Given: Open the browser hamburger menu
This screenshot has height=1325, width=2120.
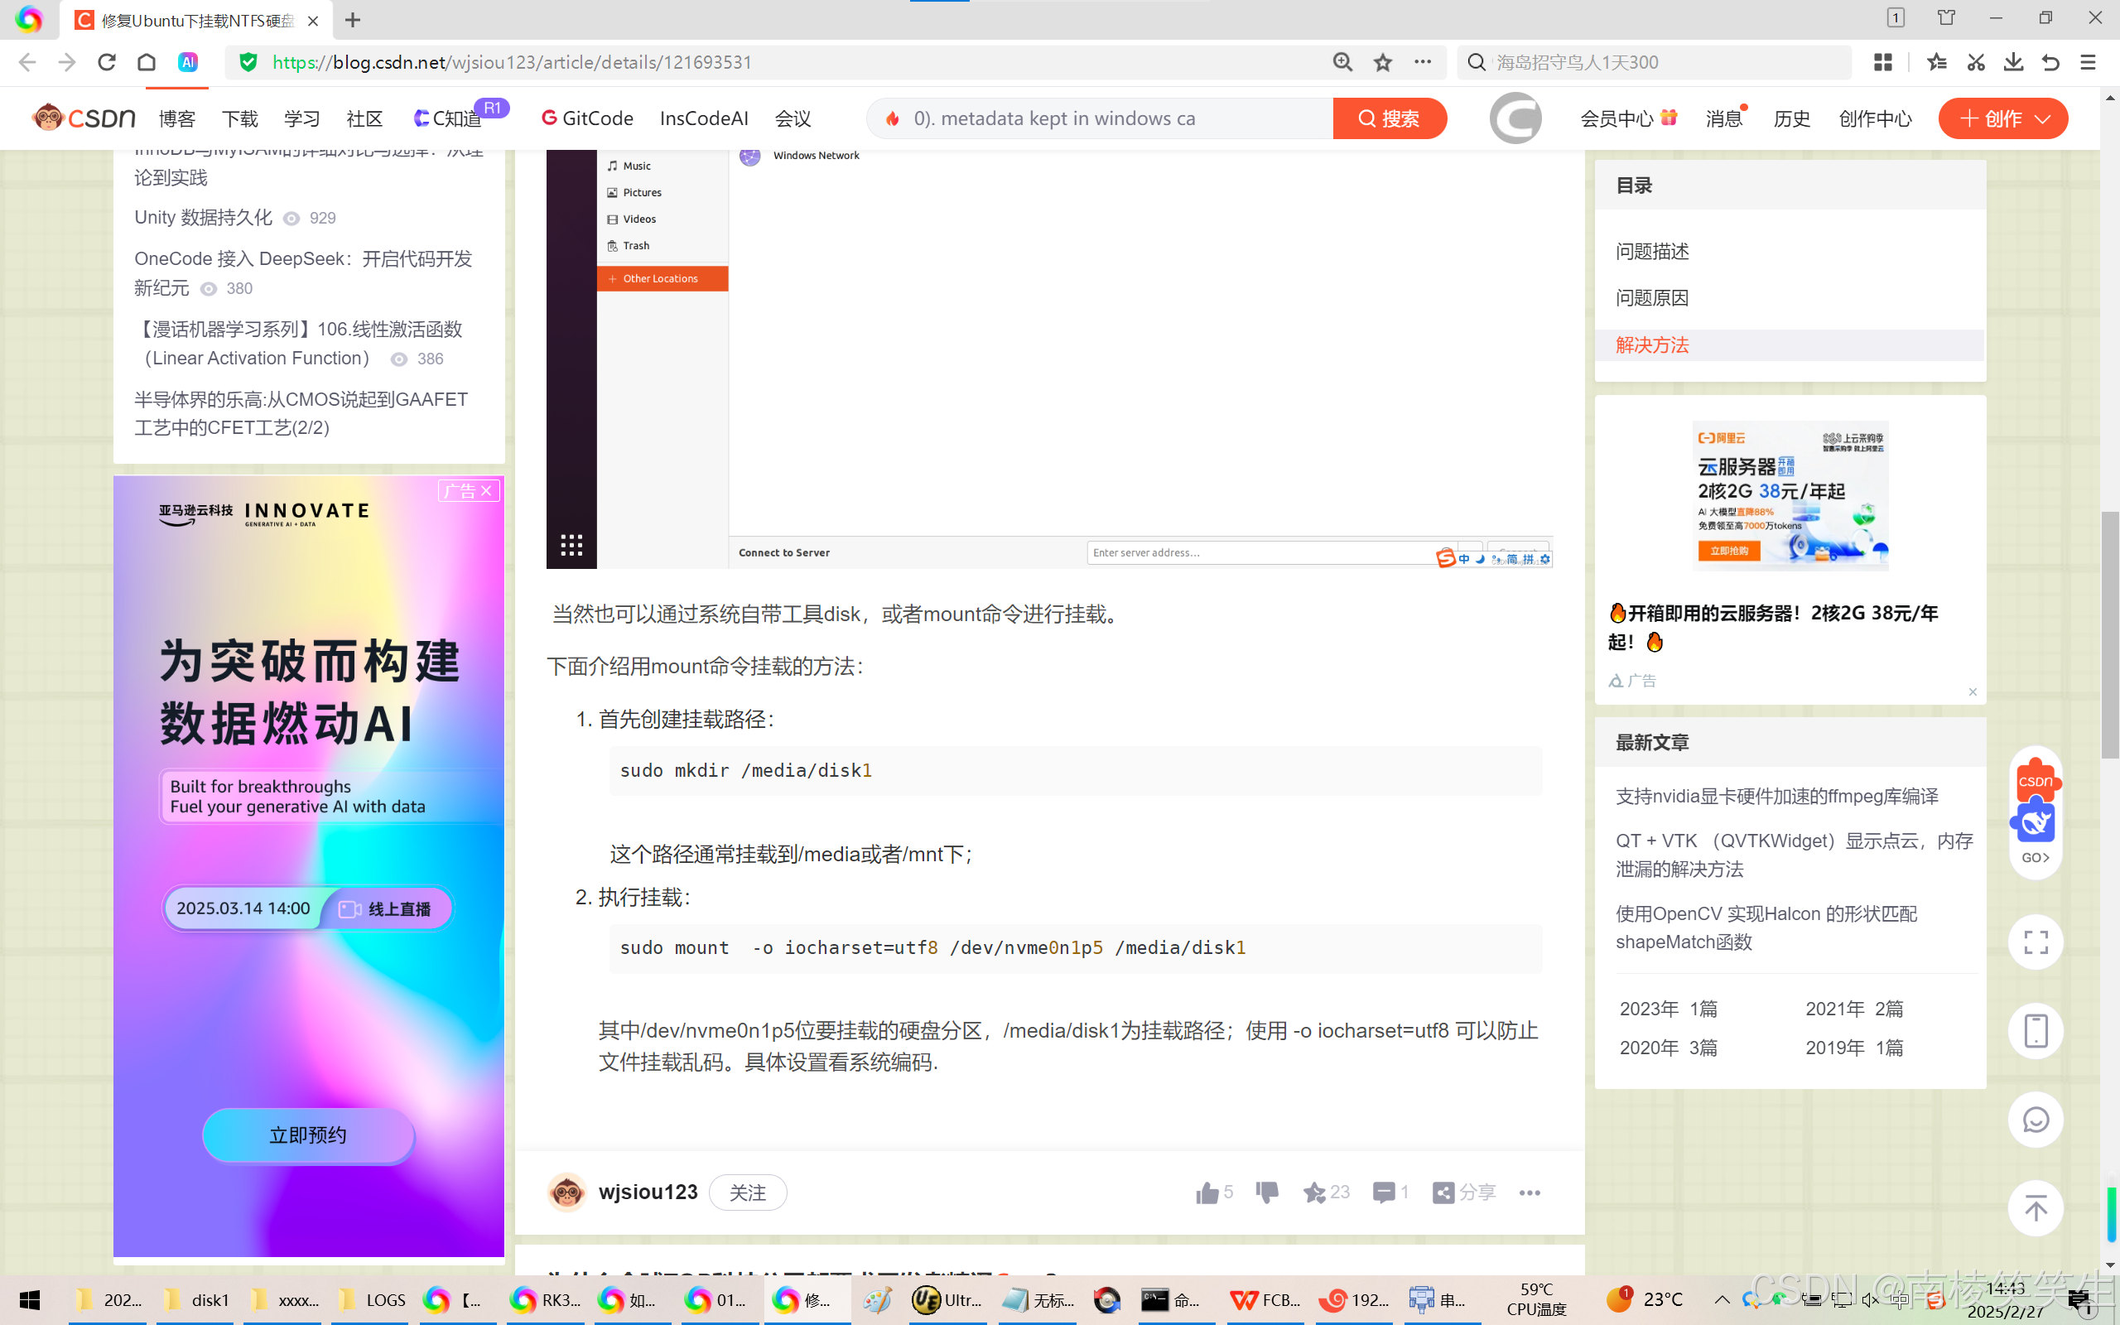Looking at the screenshot, I should click(x=2089, y=62).
